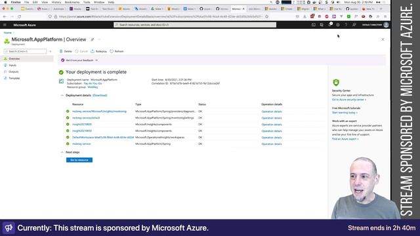Open the Azure portal hamburger menu
This screenshot has height=236, width=420.
click(5, 25)
